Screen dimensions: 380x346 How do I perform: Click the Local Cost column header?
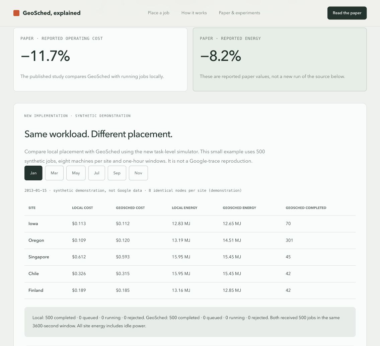(82, 208)
